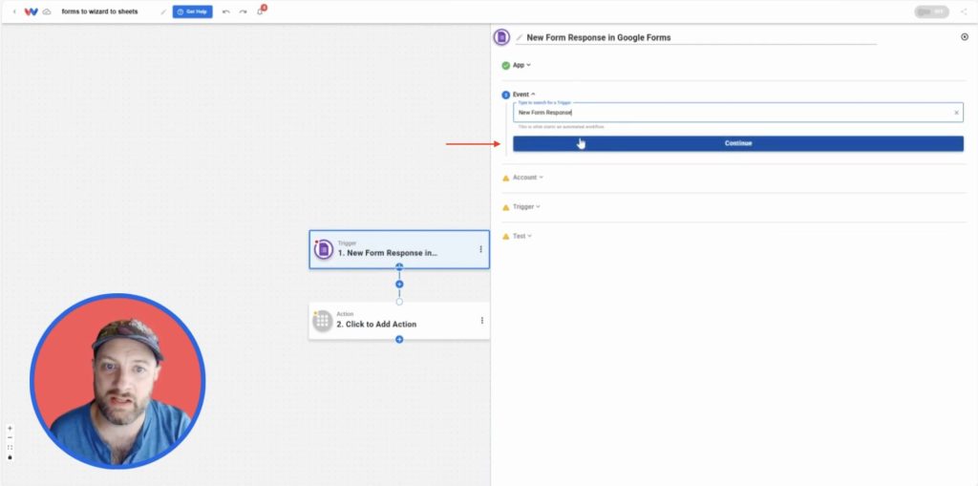Select the '1. New Form Response in...' trigger node

pyautogui.click(x=399, y=249)
